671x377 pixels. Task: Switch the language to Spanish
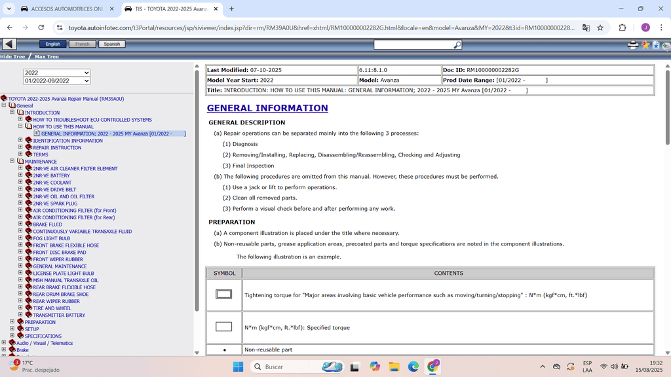click(x=111, y=44)
